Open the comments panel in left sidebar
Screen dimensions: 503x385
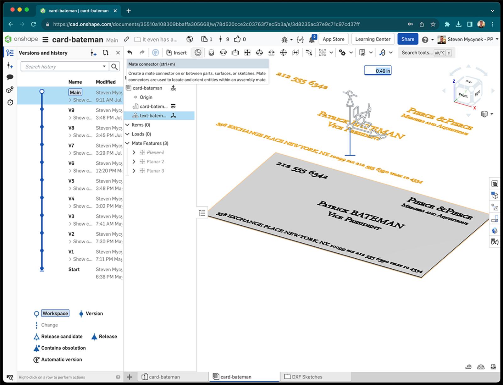coord(9,76)
